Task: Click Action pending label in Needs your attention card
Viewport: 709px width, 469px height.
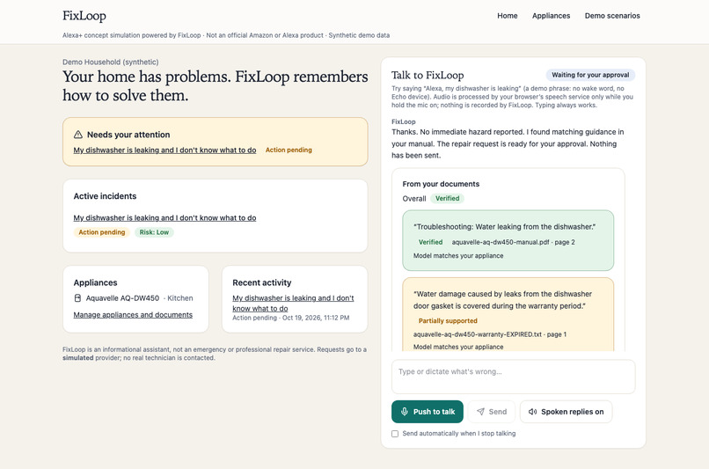Action: 289,150
